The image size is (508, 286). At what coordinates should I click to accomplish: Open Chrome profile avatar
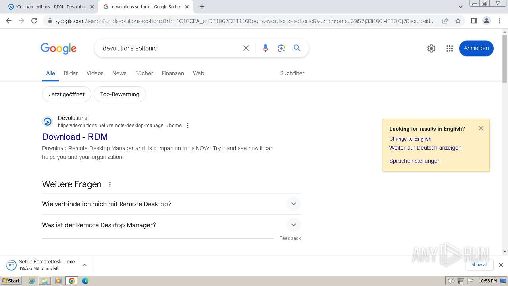(486, 21)
